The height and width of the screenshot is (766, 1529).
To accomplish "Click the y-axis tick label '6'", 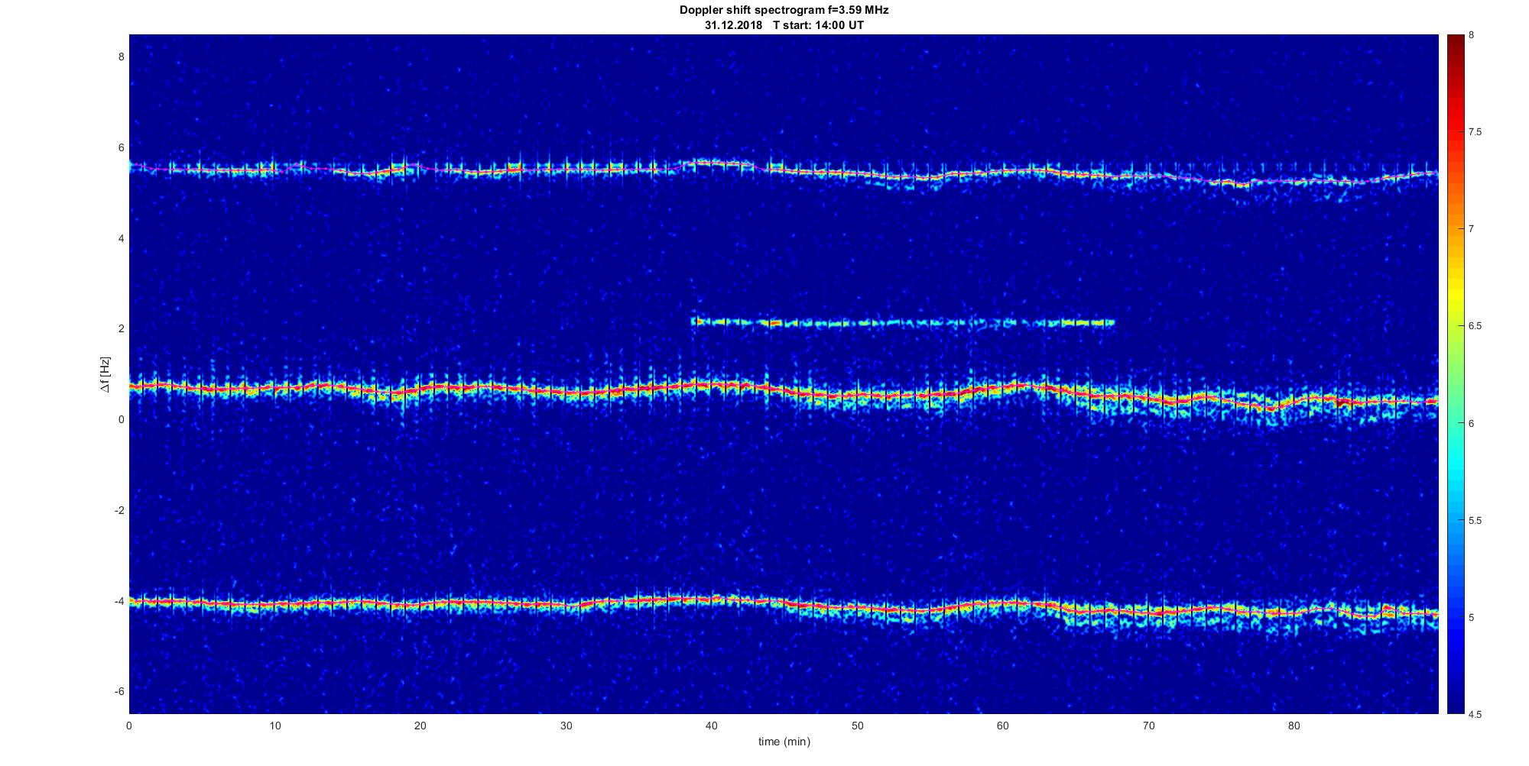I will pyautogui.click(x=121, y=147).
